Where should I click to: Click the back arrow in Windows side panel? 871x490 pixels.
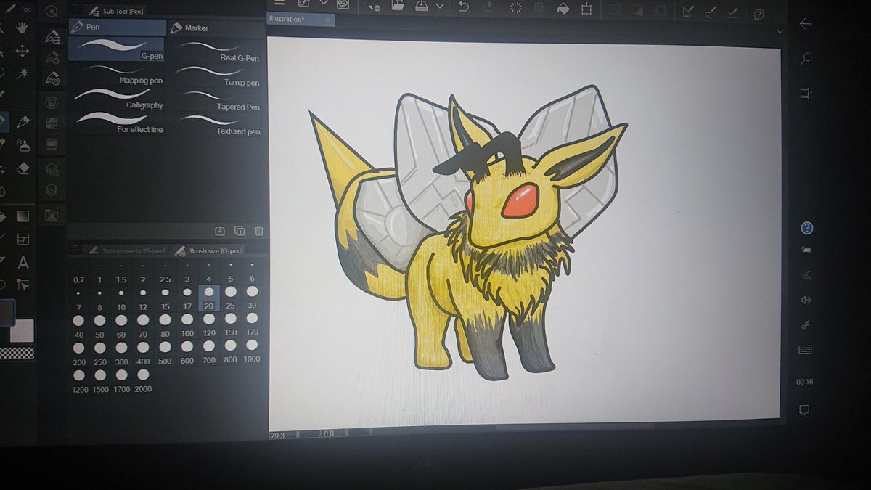tap(804, 24)
